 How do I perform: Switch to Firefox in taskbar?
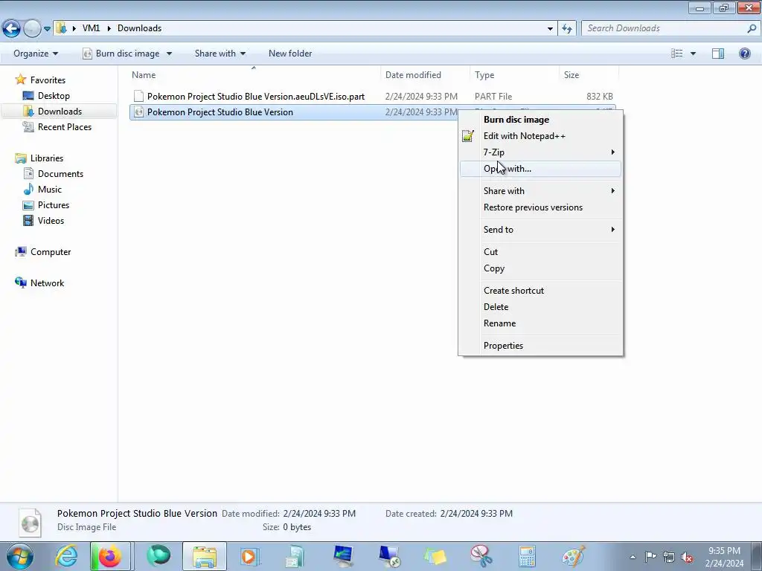110,556
